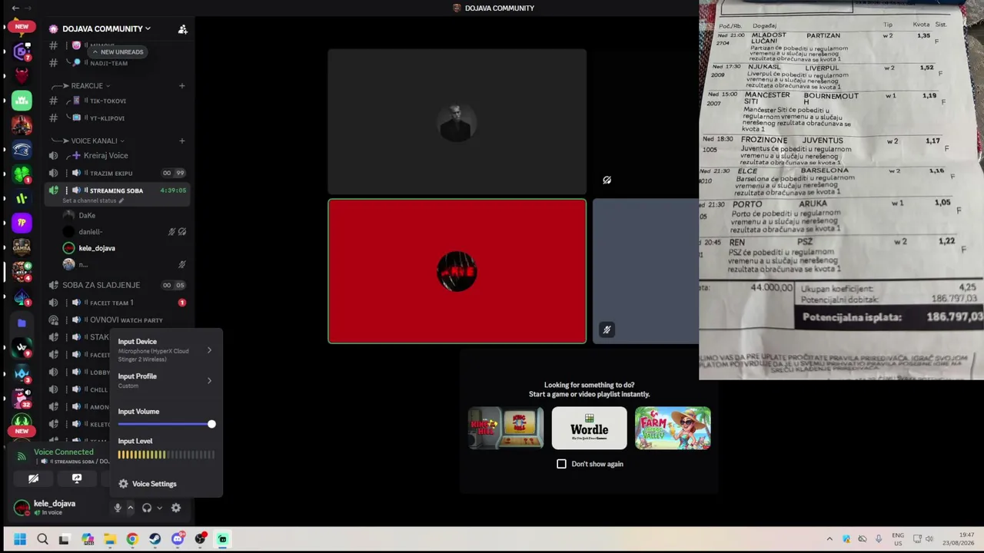The image size is (984, 553).
Task: Launch the Farm Valley game activity
Action: click(673, 428)
